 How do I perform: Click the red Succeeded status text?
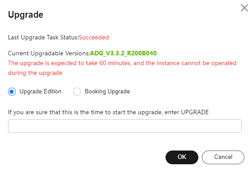pos(94,38)
